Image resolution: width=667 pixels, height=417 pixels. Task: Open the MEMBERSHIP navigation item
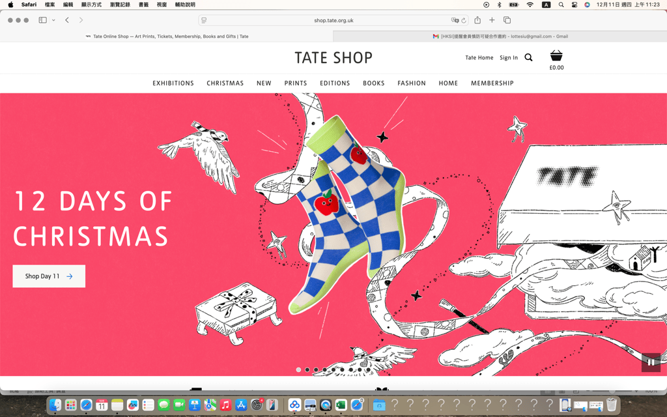pyautogui.click(x=492, y=83)
